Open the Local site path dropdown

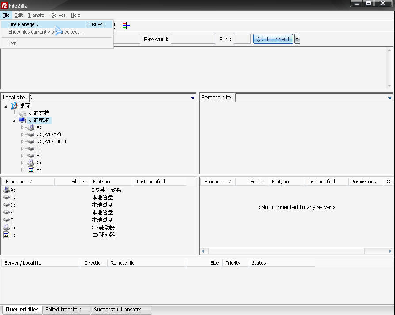pyautogui.click(x=193, y=98)
